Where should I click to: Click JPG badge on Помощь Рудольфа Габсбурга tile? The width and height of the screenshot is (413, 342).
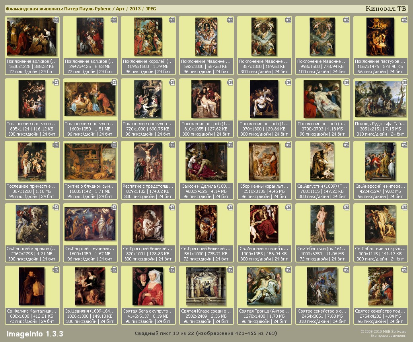coord(404,82)
